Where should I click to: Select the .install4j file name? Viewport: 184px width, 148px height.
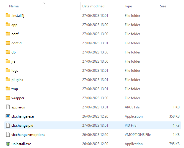coord(18,16)
